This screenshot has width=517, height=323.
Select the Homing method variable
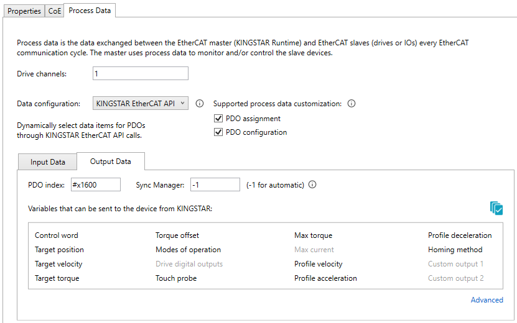tap(455, 250)
